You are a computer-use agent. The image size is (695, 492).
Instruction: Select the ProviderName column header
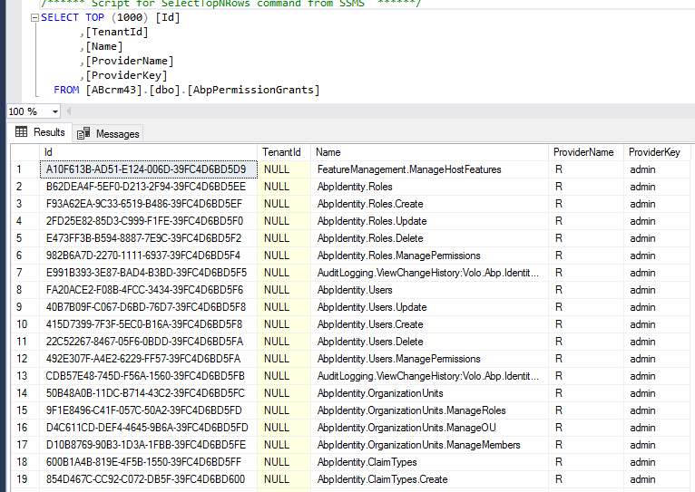(x=583, y=152)
